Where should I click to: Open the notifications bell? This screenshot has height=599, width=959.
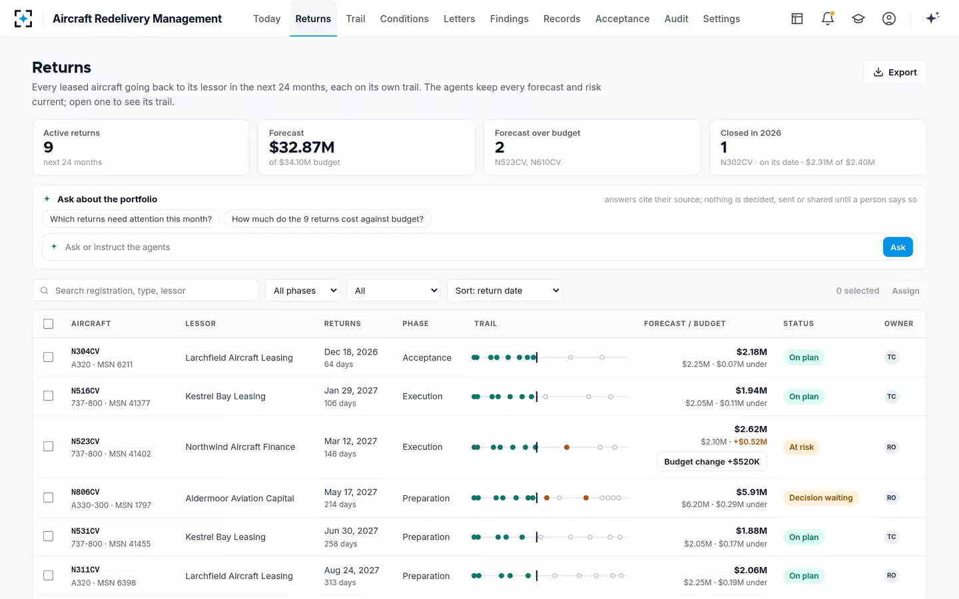tap(828, 19)
